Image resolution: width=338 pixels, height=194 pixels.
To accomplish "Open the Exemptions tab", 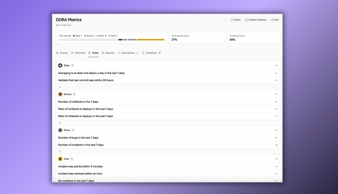I will tap(127, 53).
